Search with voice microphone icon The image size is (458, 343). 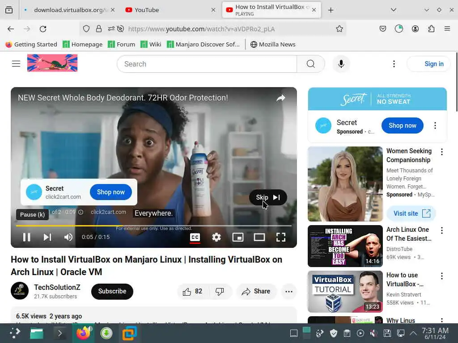(x=341, y=64)
